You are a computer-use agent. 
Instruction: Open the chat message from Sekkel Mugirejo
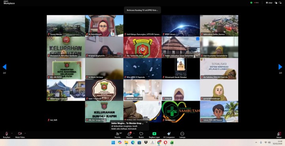(x=129, y=125)
